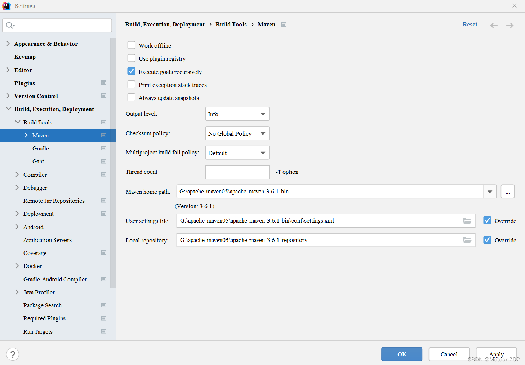Image resolution: width=525 pixels, height=365 pixels.
Task: Open the Checksum policy dropdown
Action: [237, 133]
